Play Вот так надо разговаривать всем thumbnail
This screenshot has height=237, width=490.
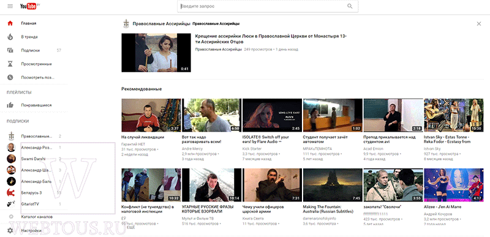tap(211, 115)
